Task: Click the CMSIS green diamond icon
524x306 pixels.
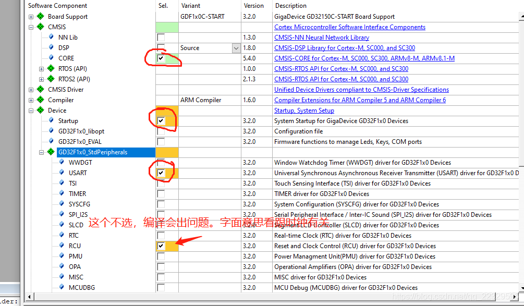Action: tap(41, 27)
